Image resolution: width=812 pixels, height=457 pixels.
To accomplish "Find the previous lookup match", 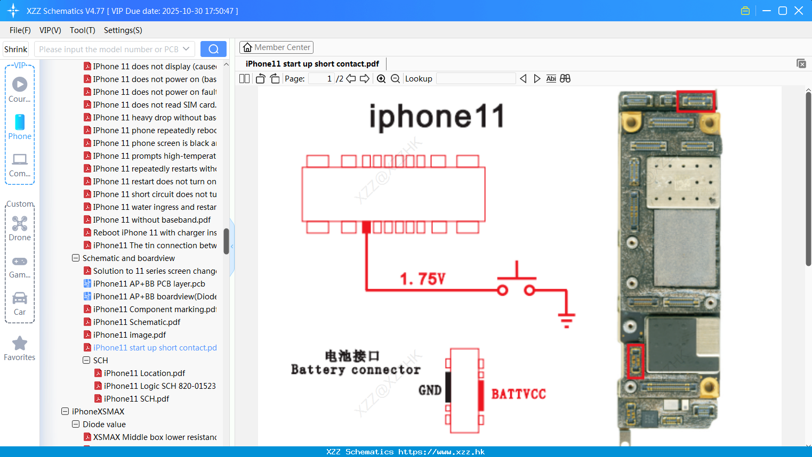I will (x=523, y=79).
